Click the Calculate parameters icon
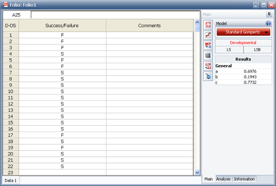Viewport: 276px width, 186px height. tap(208, 25)
